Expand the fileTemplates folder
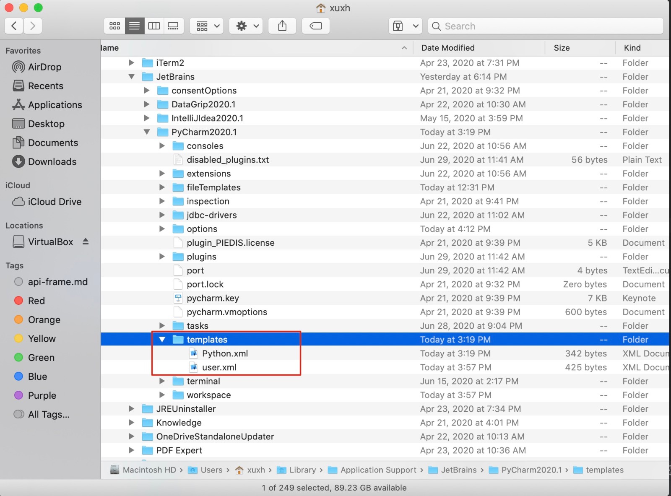The height and width of the screenshot is (496, 671). [162, 187]
